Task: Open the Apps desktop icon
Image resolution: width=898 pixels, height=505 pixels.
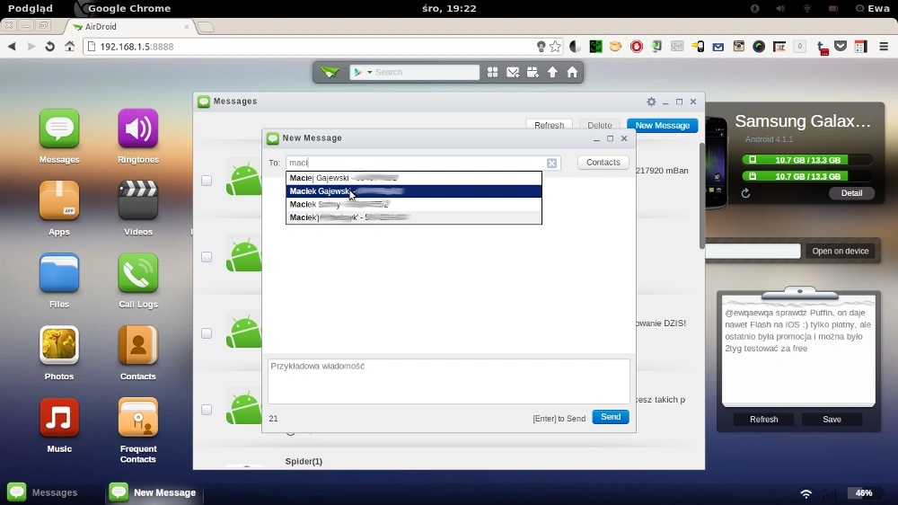Action: [x=59, y=200]
